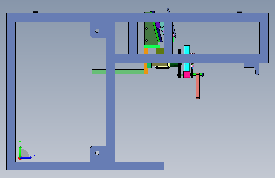Image resolution: width=275 pixels, height=178 pixels.
Task: Click the Y axis label text
Action: pos(20,142)
